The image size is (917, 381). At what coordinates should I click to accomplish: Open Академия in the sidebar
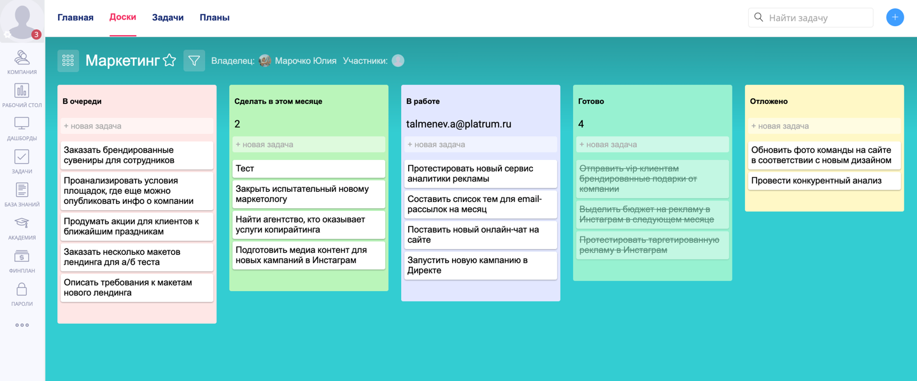coord(22,227)
